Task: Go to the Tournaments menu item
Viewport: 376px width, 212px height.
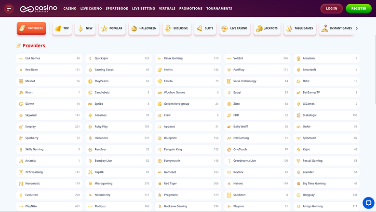Action: point(219,9)
